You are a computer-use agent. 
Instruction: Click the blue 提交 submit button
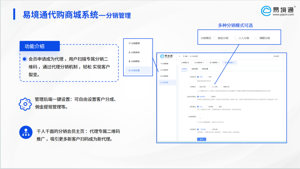(x=202, y=139)
